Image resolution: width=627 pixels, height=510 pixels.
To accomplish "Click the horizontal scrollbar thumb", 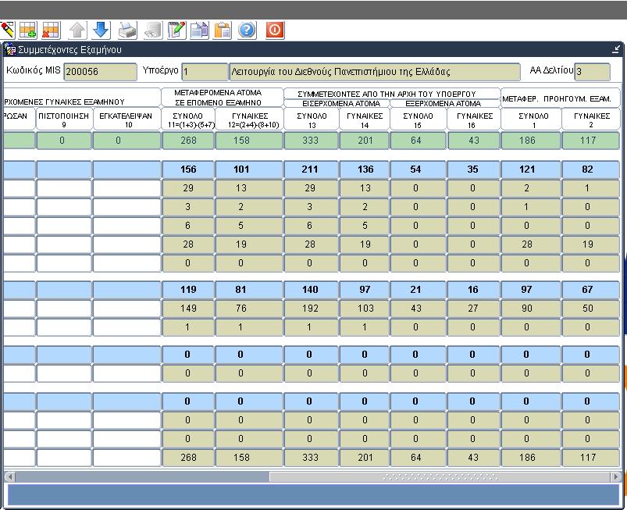I will click(440, 476).
